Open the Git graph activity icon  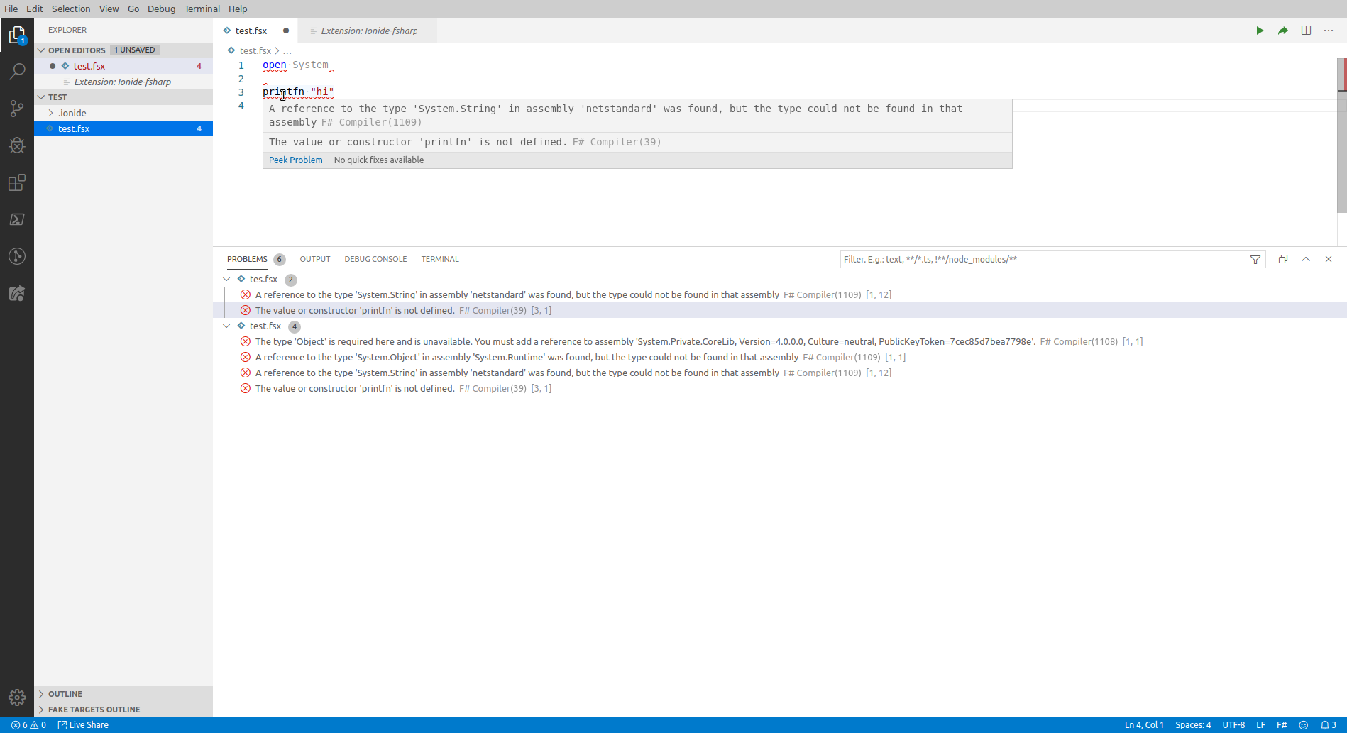[17, 256]
